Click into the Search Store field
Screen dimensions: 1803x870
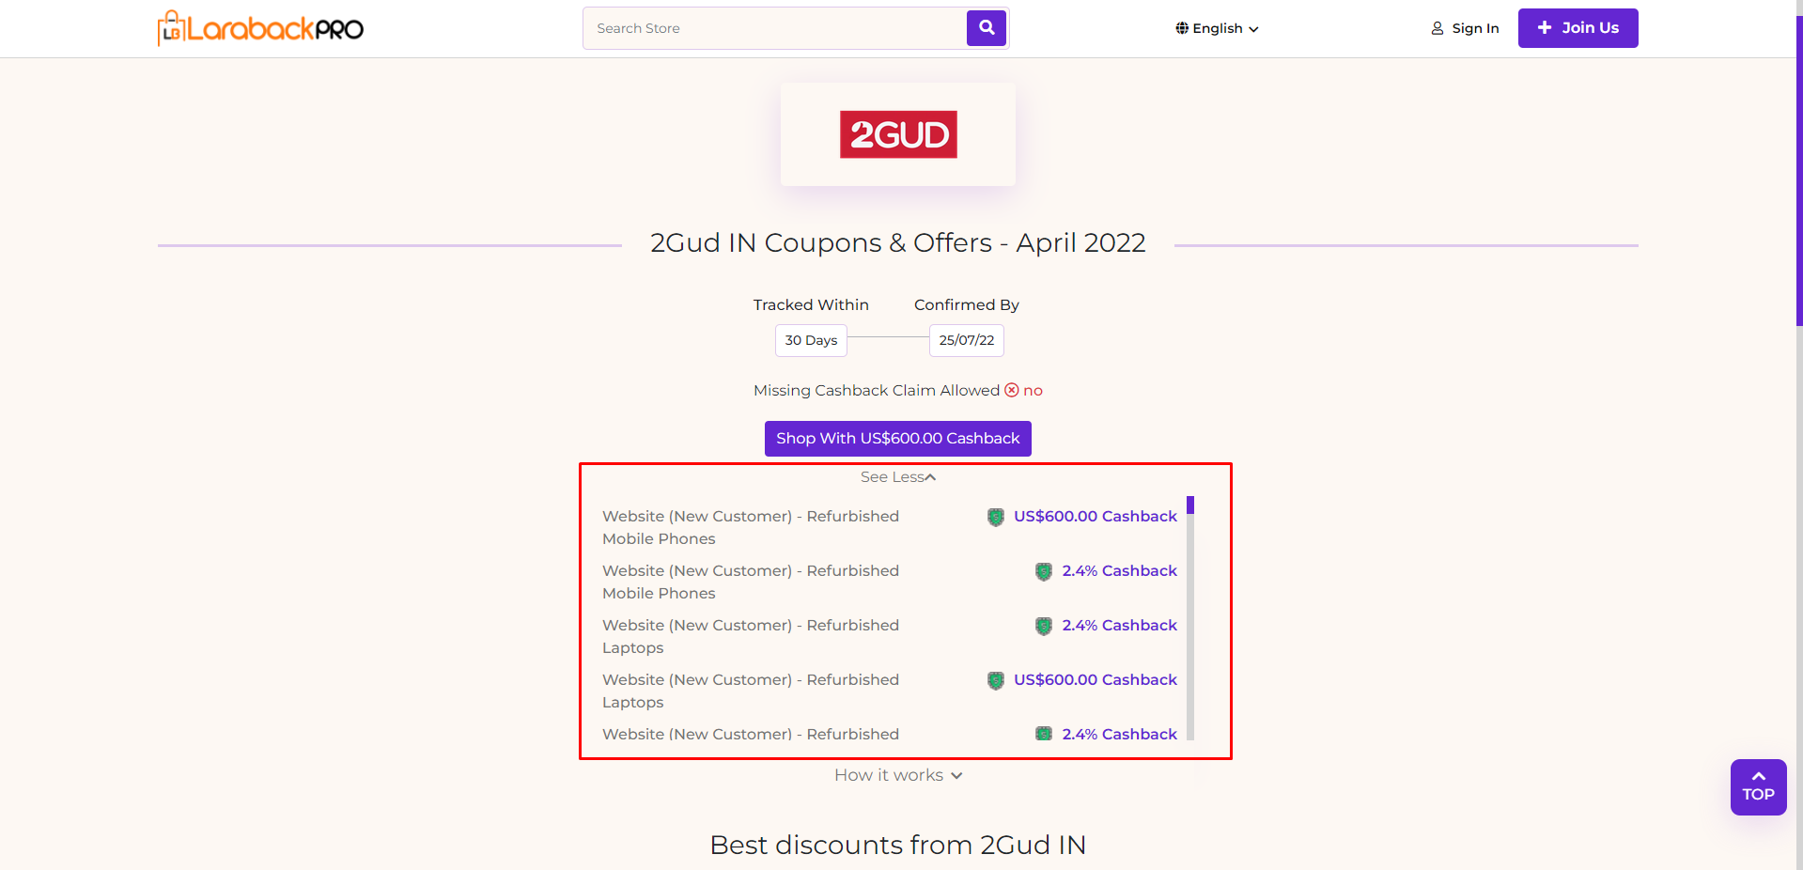coord(775,28)
